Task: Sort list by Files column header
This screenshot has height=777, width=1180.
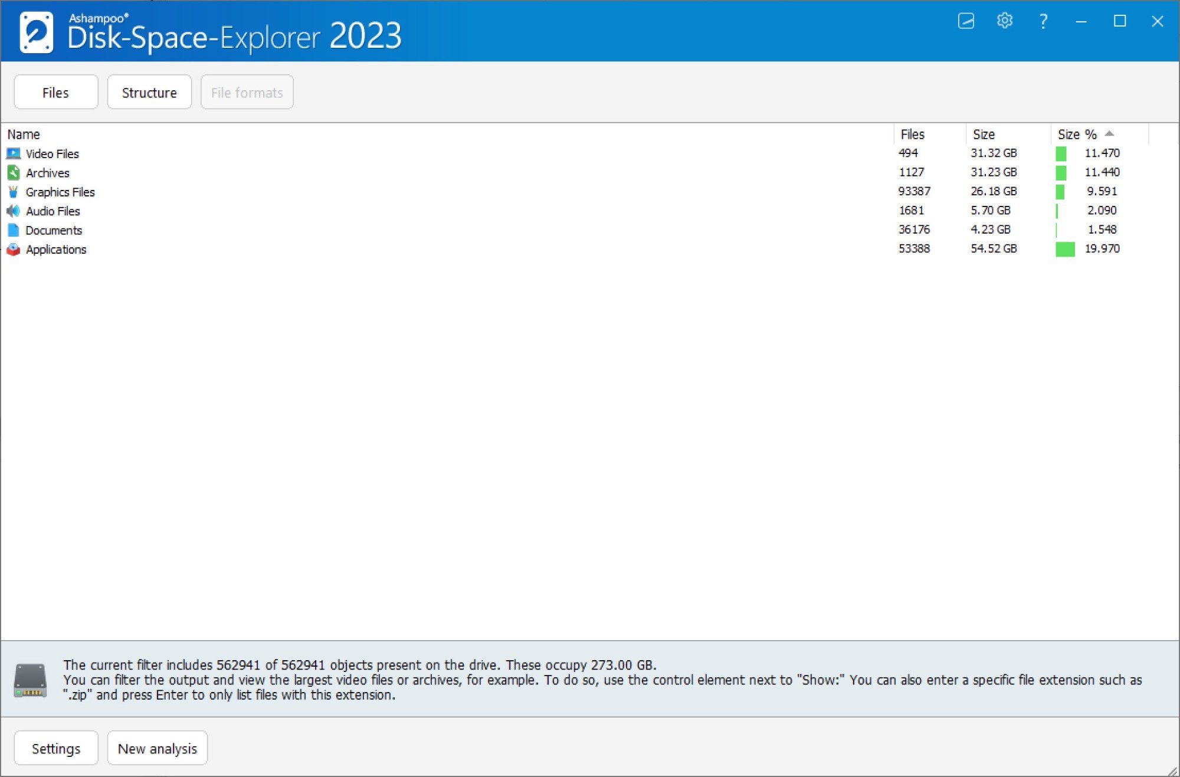Action: 912,135
